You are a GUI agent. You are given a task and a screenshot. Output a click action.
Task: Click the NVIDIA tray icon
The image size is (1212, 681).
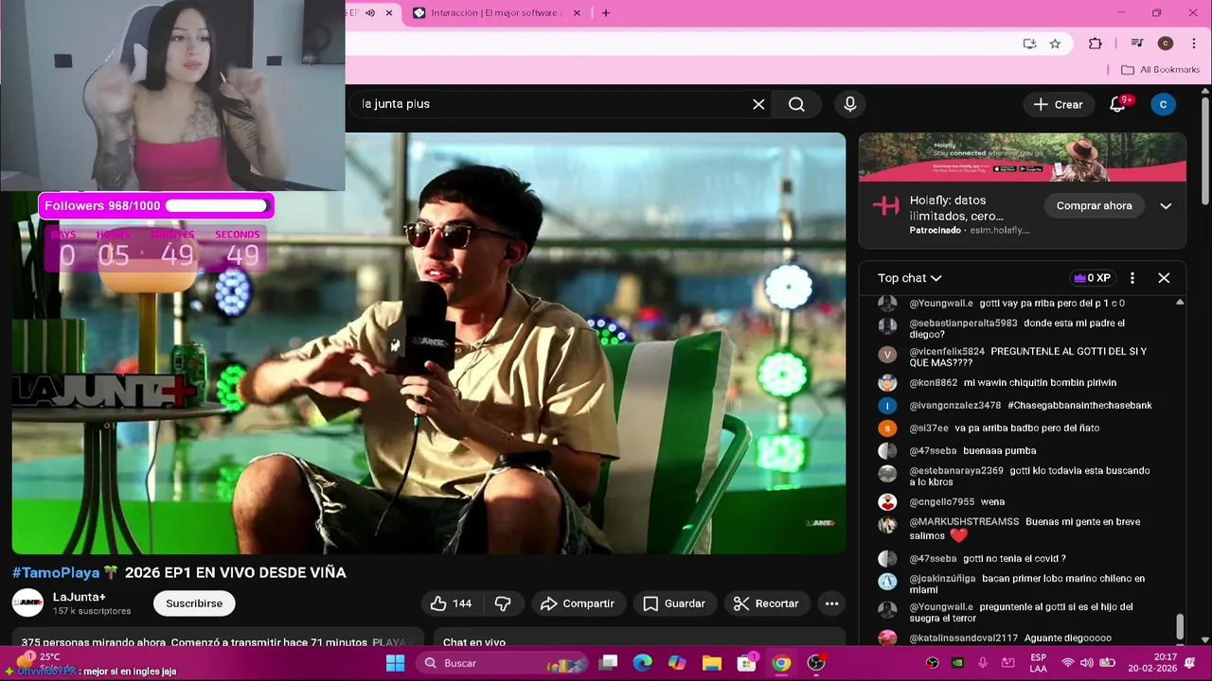[957, 663]
